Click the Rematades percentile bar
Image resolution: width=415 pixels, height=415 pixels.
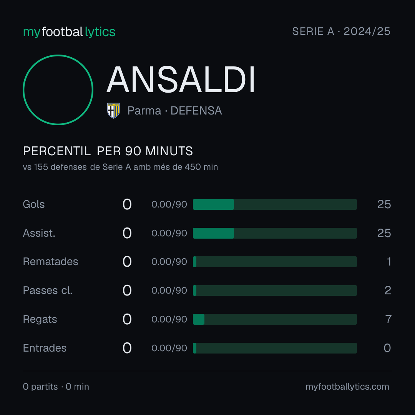[275, 262]
